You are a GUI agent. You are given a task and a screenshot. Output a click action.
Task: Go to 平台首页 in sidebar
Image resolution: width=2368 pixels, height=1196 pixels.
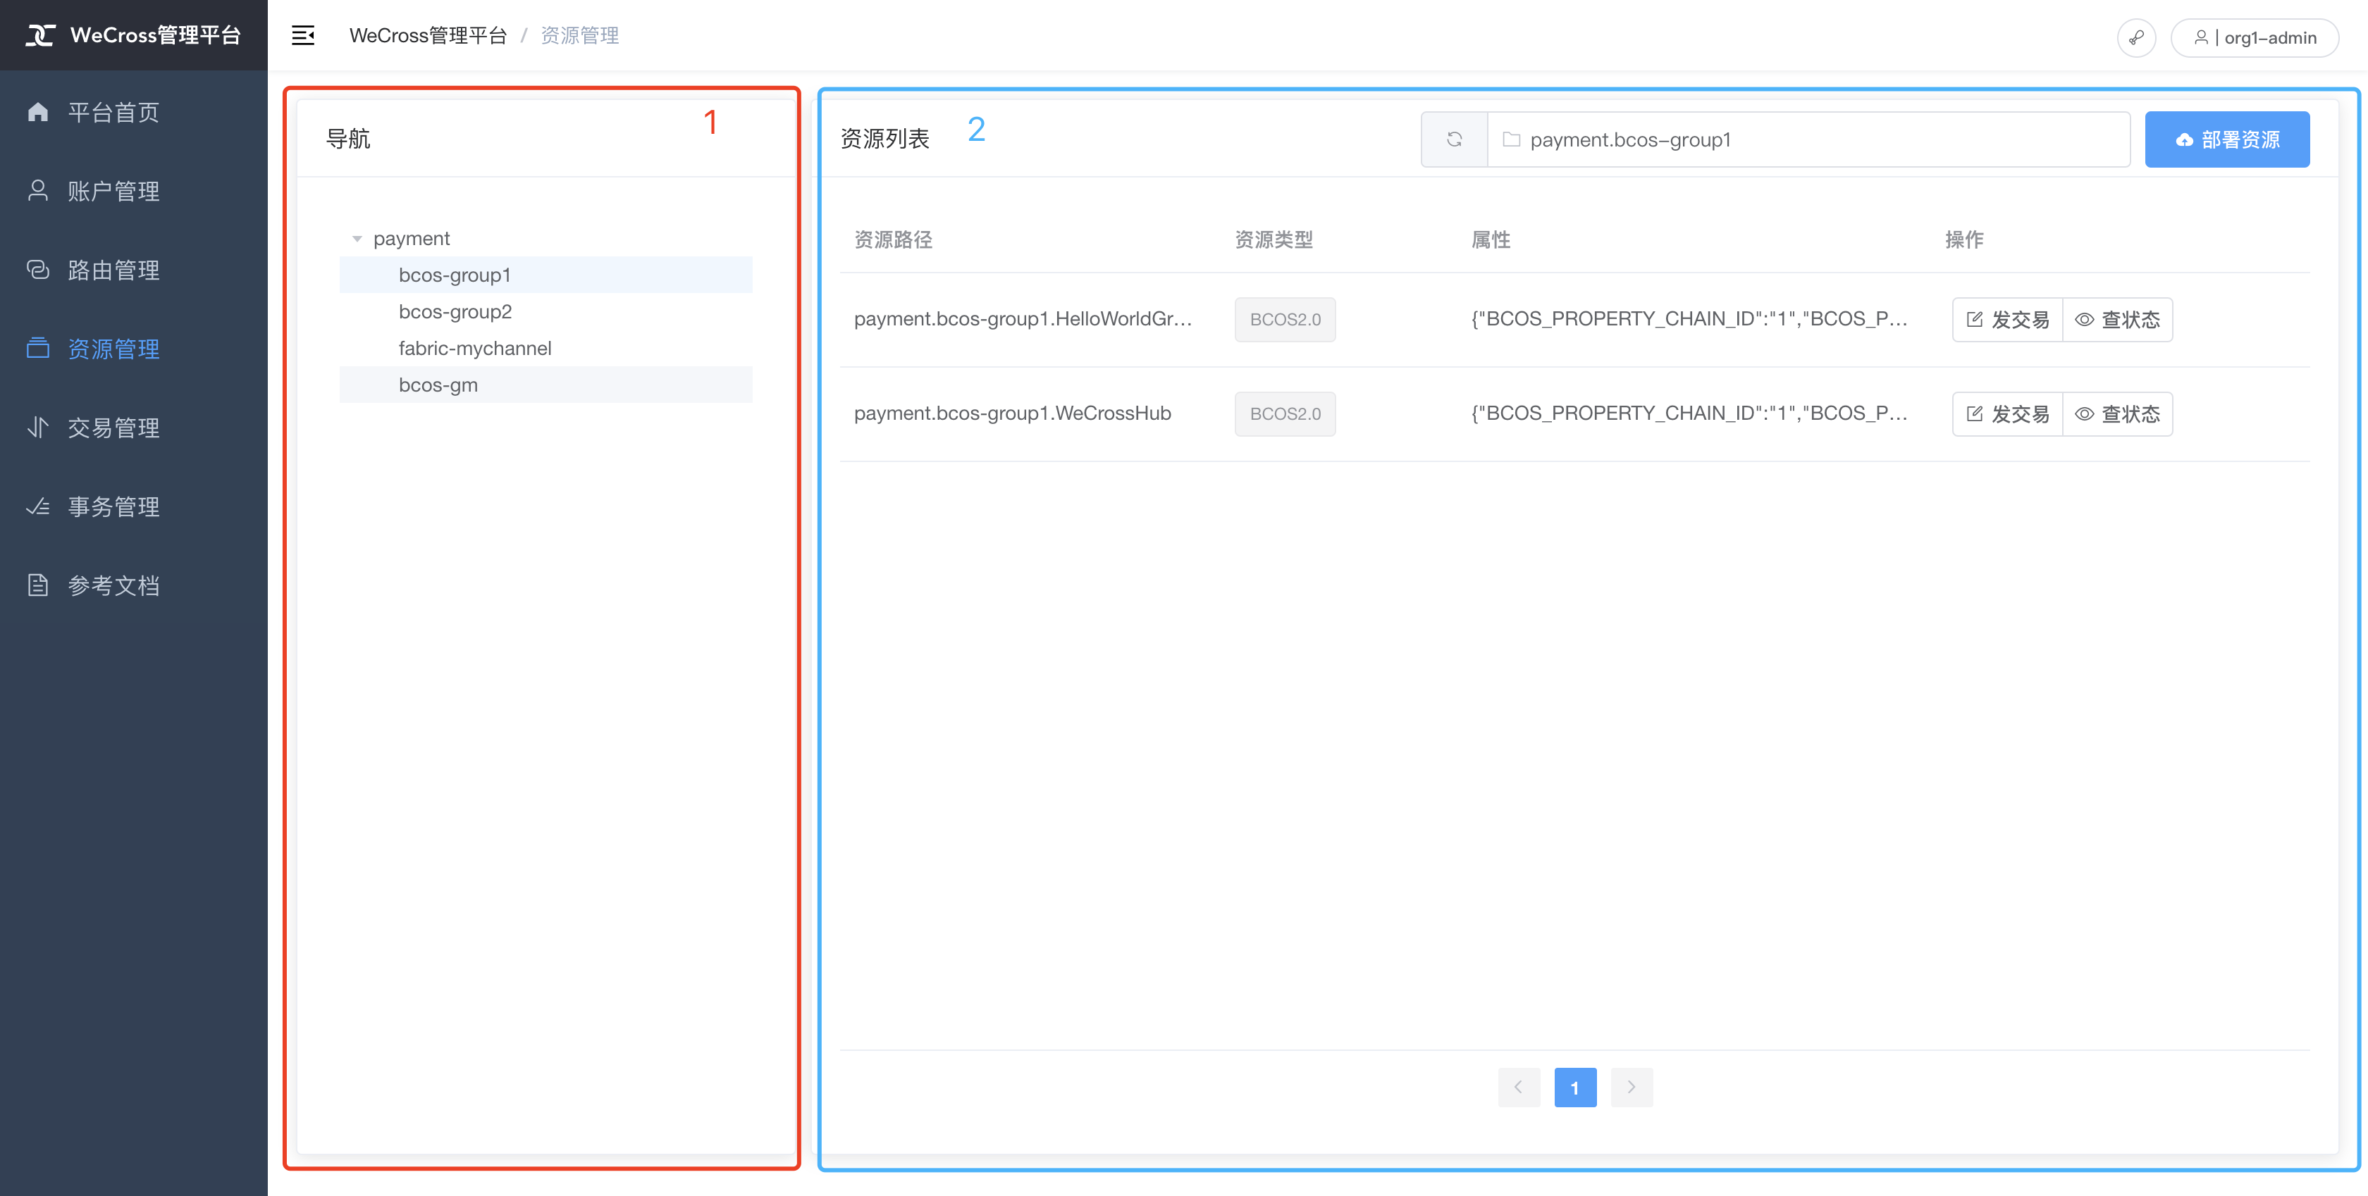pyautogui.click(x=133, y=112)
